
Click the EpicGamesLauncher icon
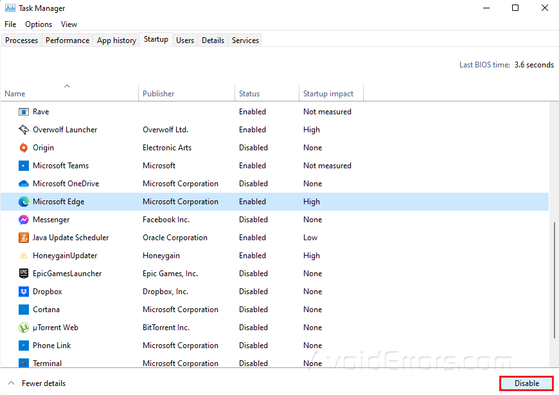pos(24,274)
